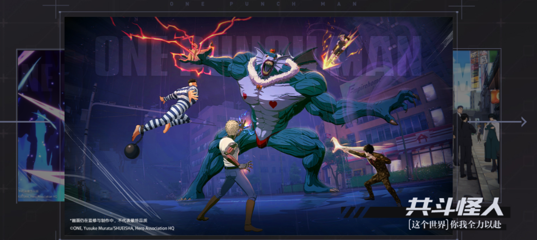Click the diagonal stripe decoration beside the title

click(x=354, y=212)
